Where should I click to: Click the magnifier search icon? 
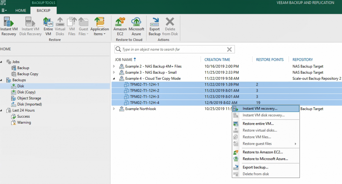click(118, 49)
